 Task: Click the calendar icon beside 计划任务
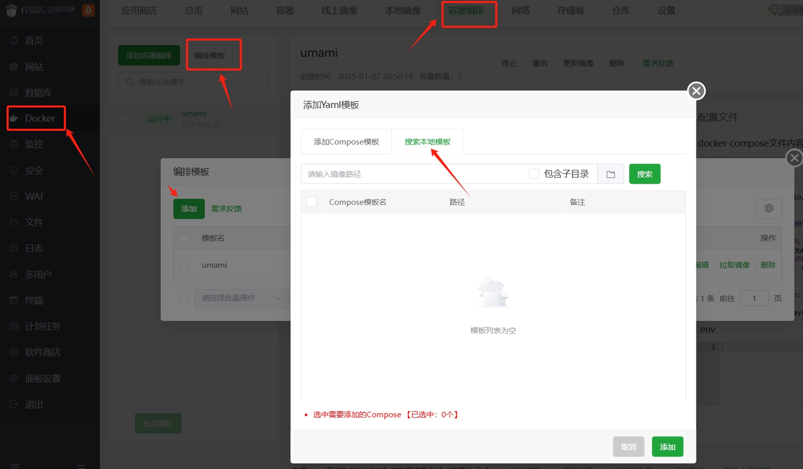pyautogui.click(x=14, y=326)
